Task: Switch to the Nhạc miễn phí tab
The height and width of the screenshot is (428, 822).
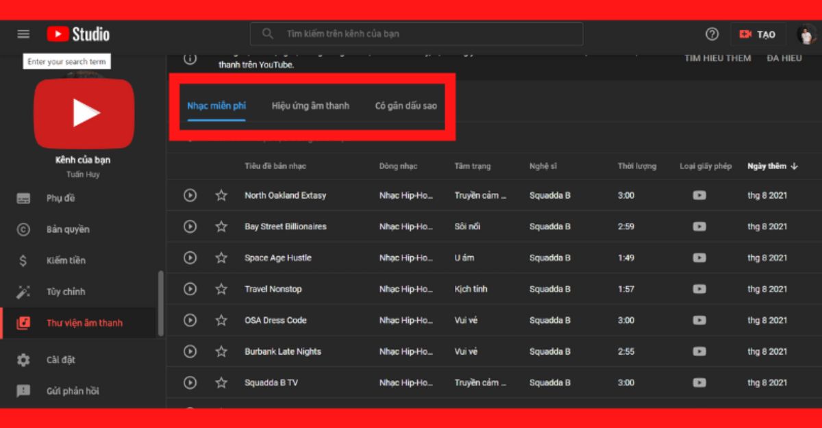Action: [x=216, y=105]
